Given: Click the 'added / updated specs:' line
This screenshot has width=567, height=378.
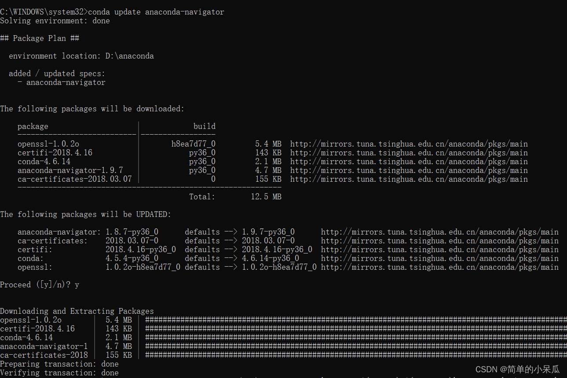Looking at the screenshot, I should (x=57, y=73).
